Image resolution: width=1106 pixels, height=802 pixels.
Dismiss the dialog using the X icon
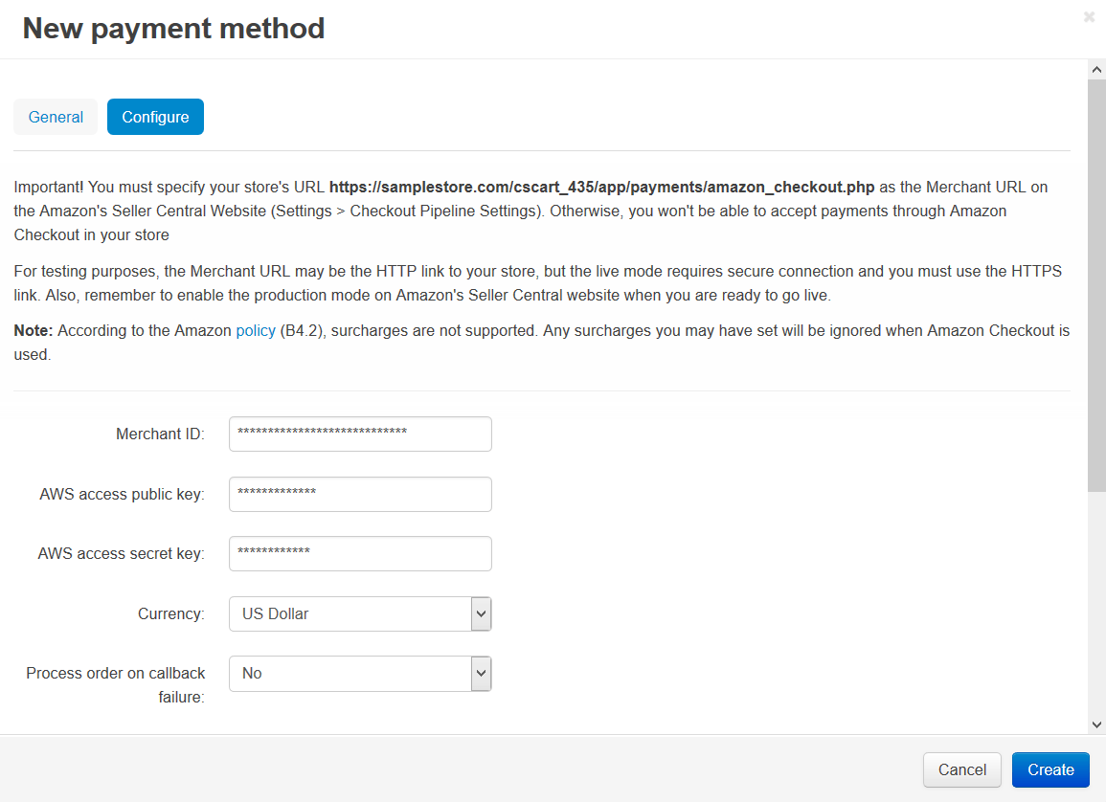pos(1089,16)
